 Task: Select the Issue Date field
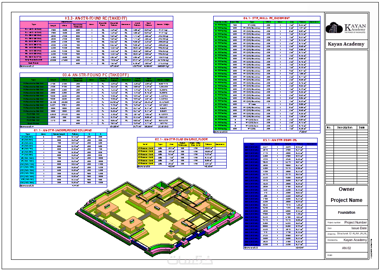coord(359,228)
